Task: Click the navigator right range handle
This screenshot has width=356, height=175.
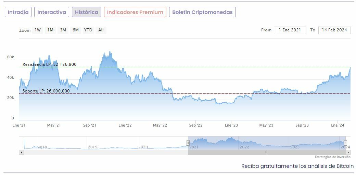Action: click(x=345, y=143)
